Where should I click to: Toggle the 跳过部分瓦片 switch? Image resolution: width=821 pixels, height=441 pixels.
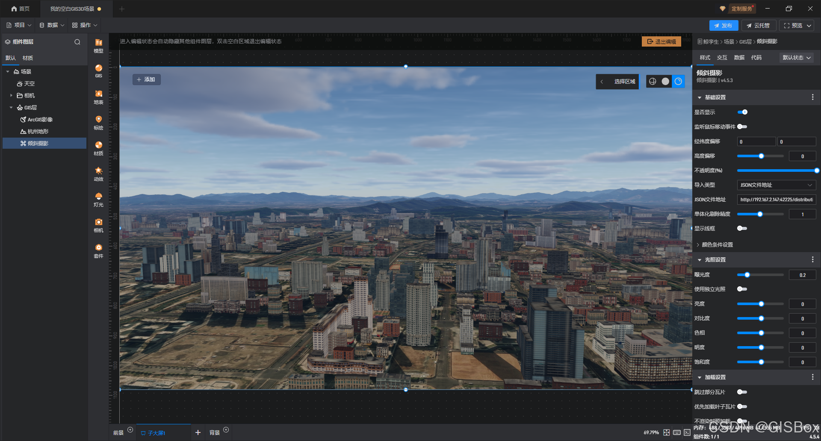pyautogui.click(x=742, y=392)
